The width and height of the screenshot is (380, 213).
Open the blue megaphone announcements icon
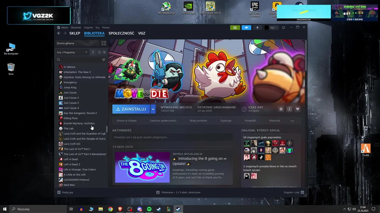coord(246,28)
